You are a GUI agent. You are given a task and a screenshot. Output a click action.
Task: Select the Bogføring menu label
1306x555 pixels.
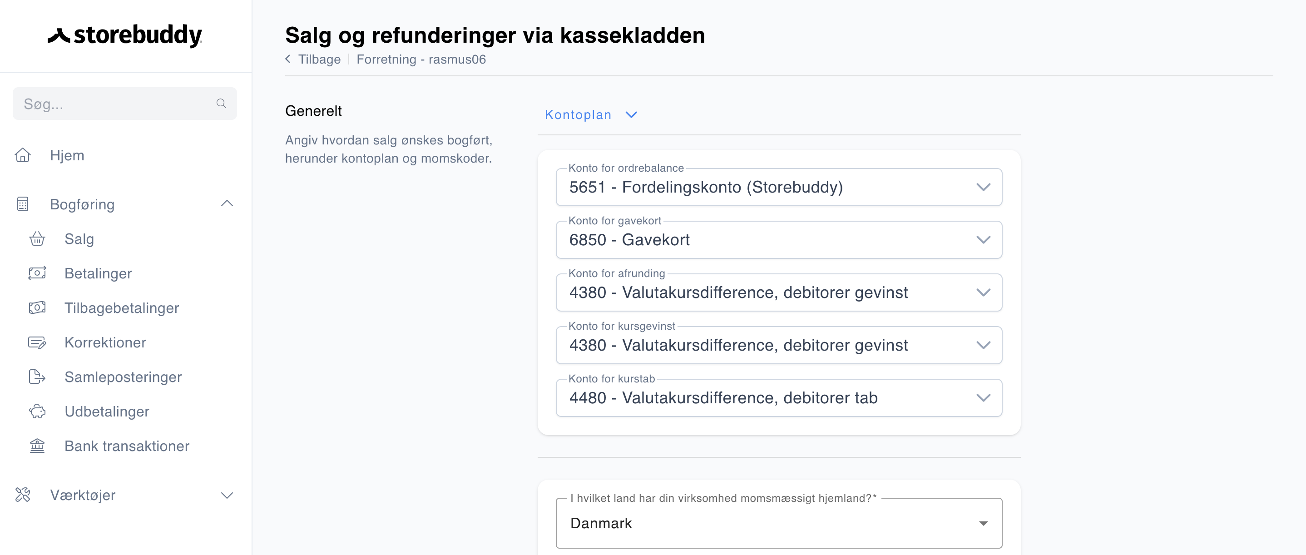[x=82, y=205]
